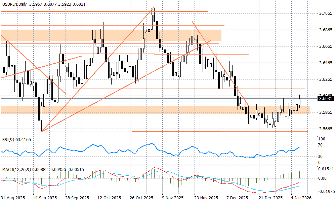Click the lower shaded orange support zone

click(x=155, y=110)
